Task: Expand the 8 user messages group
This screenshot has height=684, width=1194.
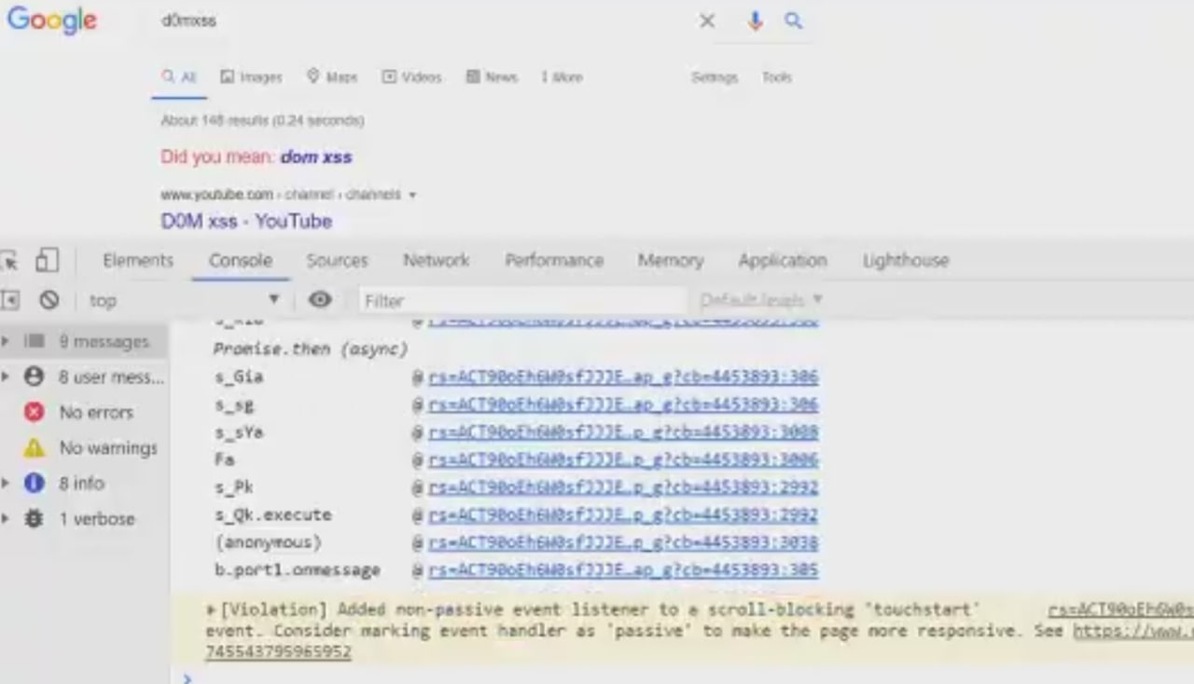Action: coord(6,376)
